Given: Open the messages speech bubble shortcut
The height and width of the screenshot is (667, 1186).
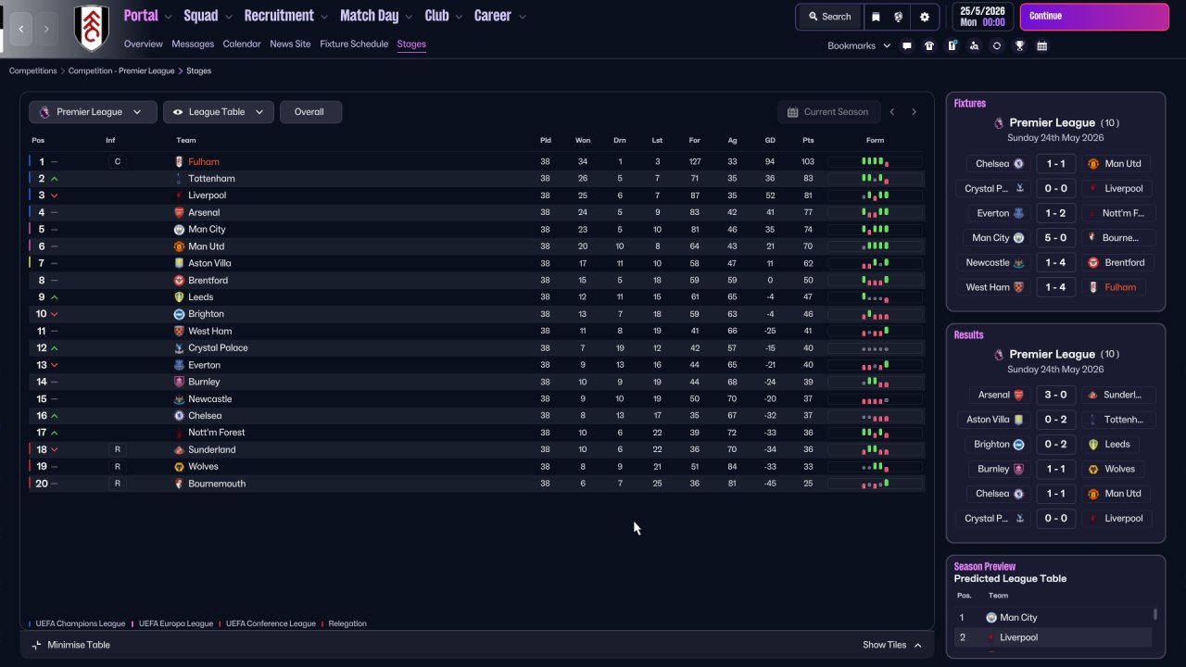Looking at the screenshot, I should pyautogui.click(x=907, y=45).
